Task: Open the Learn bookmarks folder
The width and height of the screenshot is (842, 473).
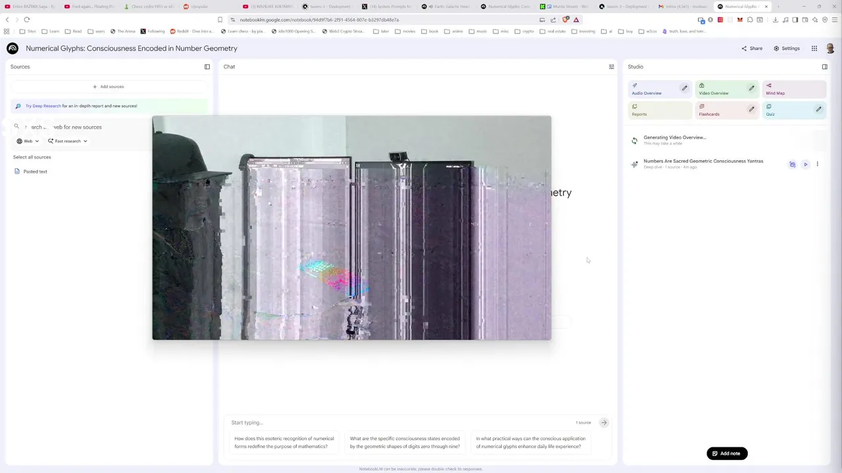Action: click(51, 32)
